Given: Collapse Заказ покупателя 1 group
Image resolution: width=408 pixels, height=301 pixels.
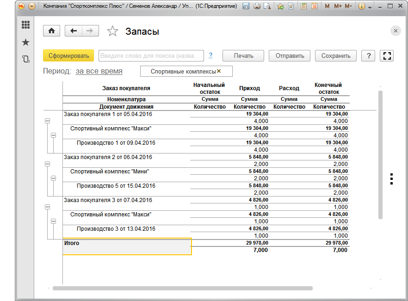Looking at the screenshot, I should coord(47,121).
